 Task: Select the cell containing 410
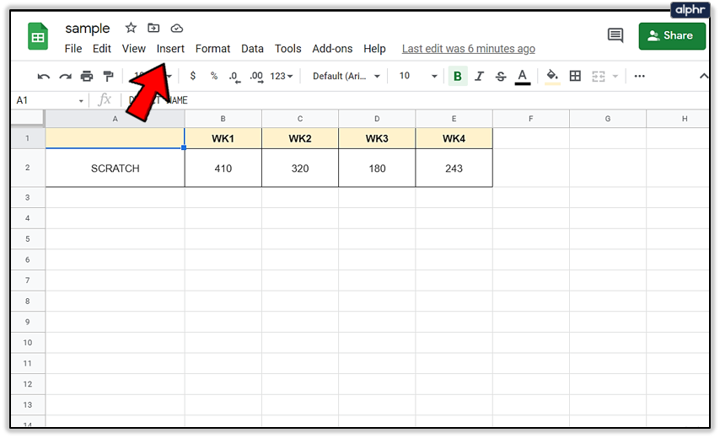223,168
